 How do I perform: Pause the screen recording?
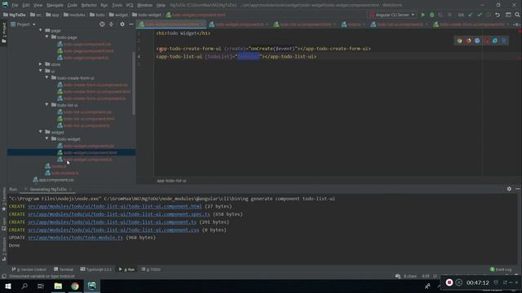pyautogui.click(x=459, y=282)
